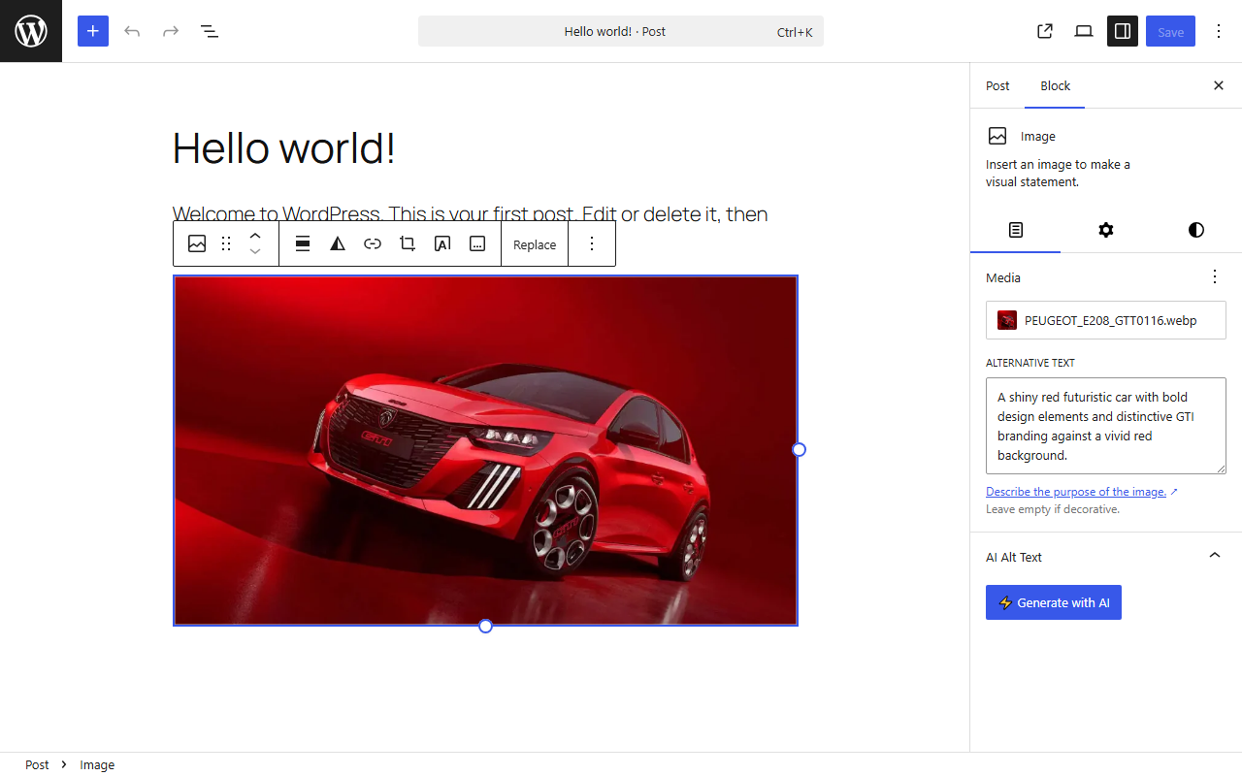Click Generate with AI button
The width and height of the screenshot is (1242, 776).
1054,602
